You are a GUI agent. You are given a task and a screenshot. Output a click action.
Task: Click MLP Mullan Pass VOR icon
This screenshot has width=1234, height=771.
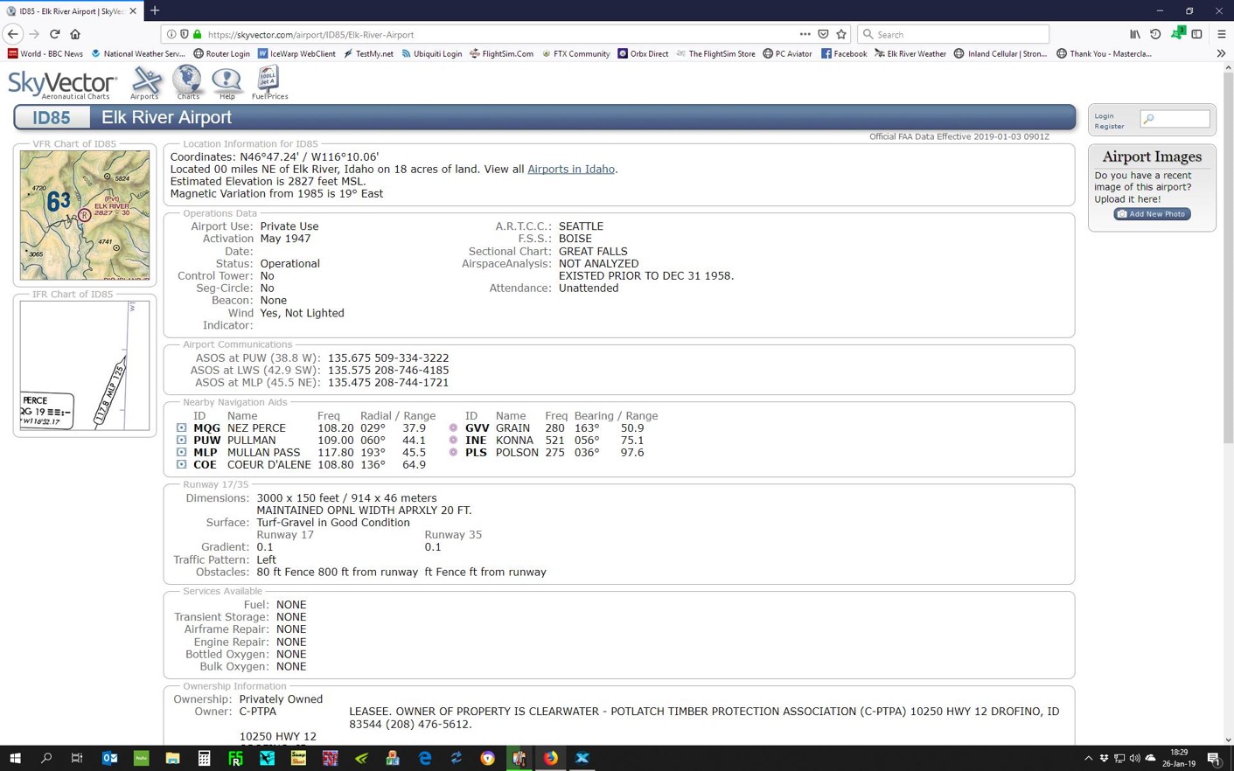181,453
